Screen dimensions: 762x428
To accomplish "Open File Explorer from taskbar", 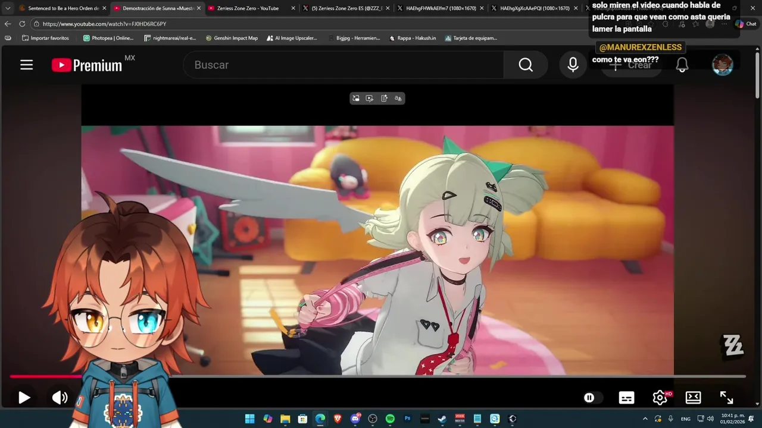I will (285, 418).
